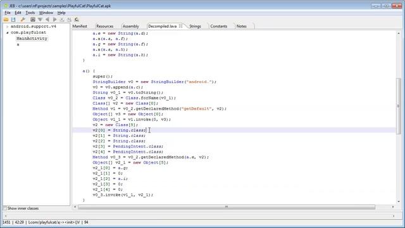Select android.support.v4 tree label
The image size is (405, 228).
click(x=34, y=27)
